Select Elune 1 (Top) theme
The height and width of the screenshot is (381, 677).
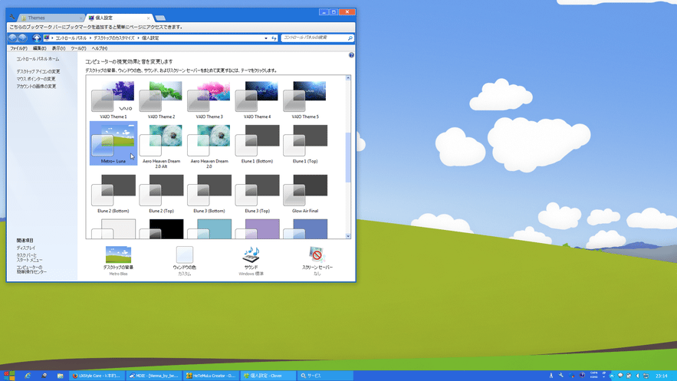(x=305, y=143)
